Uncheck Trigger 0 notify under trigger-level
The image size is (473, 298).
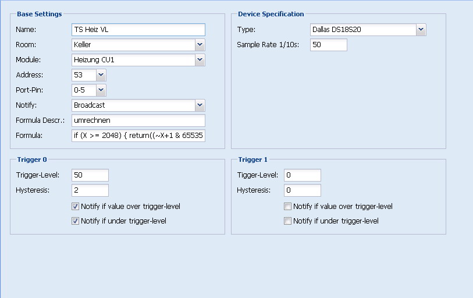click(x=75, y=221)
